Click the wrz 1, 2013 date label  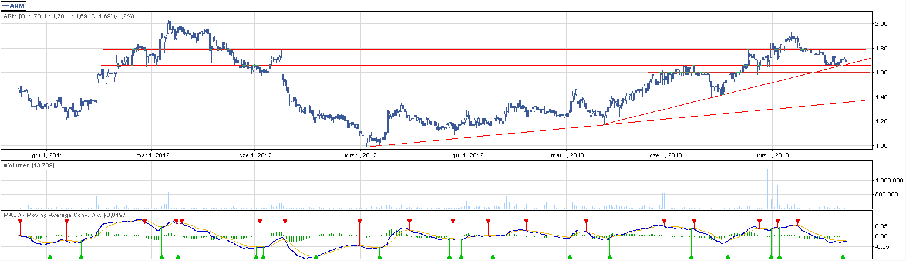[x=773, y=155]
